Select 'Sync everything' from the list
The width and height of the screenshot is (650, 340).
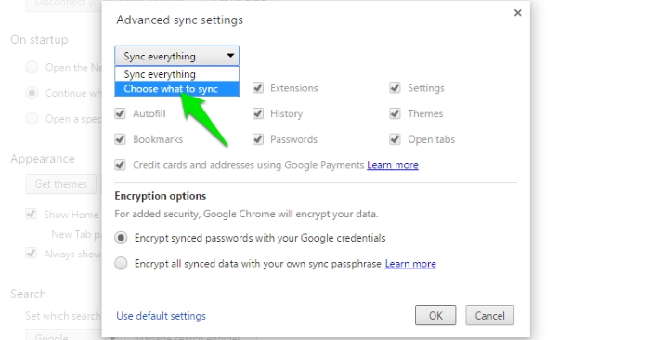[x=177, y=74]
